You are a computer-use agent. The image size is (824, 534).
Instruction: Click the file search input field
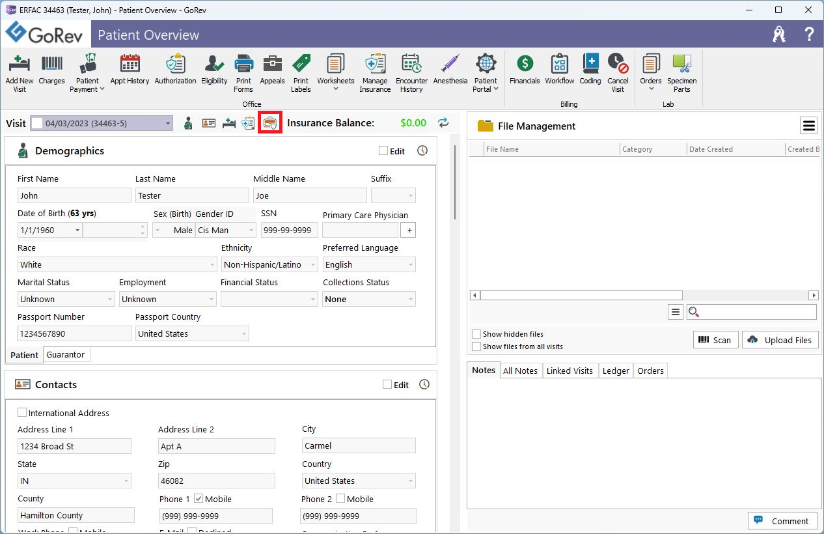(752, 312)
